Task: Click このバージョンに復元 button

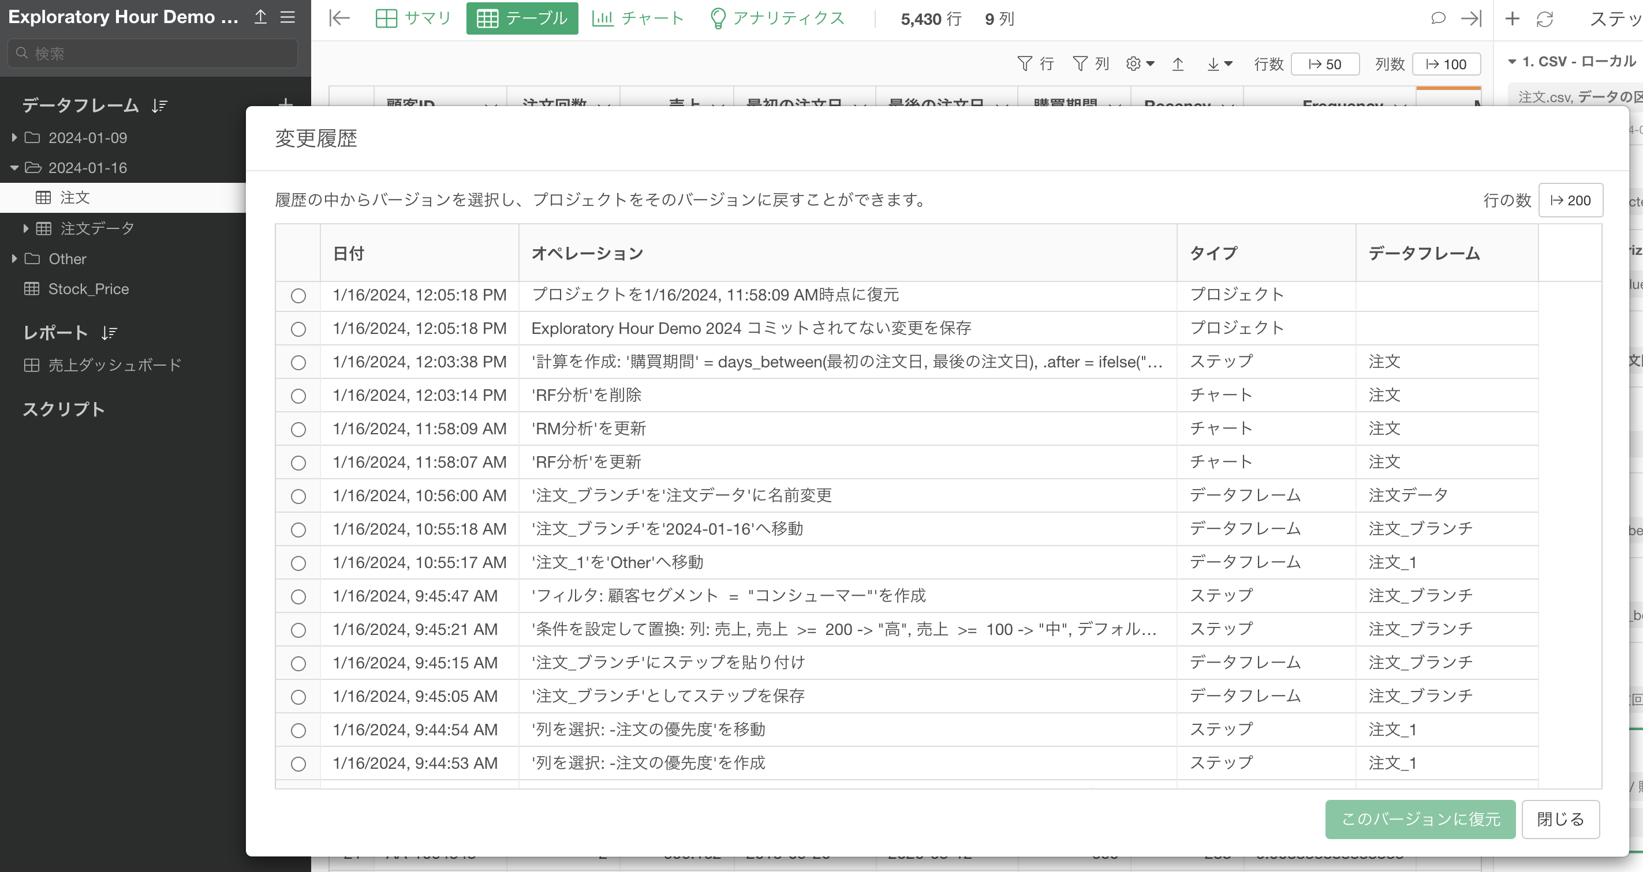Action: point(1420,819)
